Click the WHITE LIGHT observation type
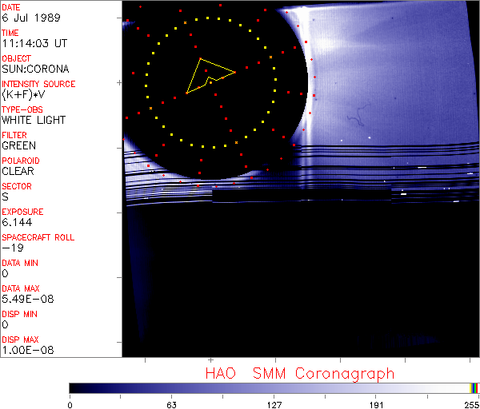The image size is (480, 409). tap(34, 120)
